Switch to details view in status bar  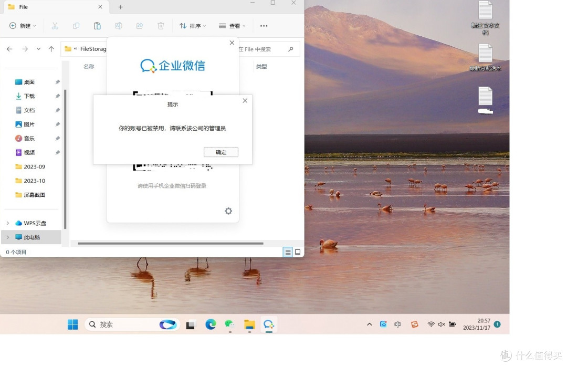288,252
